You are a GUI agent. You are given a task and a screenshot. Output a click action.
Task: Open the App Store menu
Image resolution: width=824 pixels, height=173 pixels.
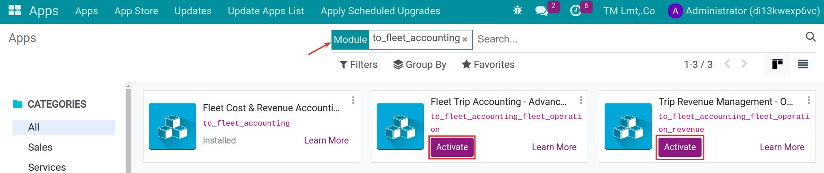(x=136, y=11)
